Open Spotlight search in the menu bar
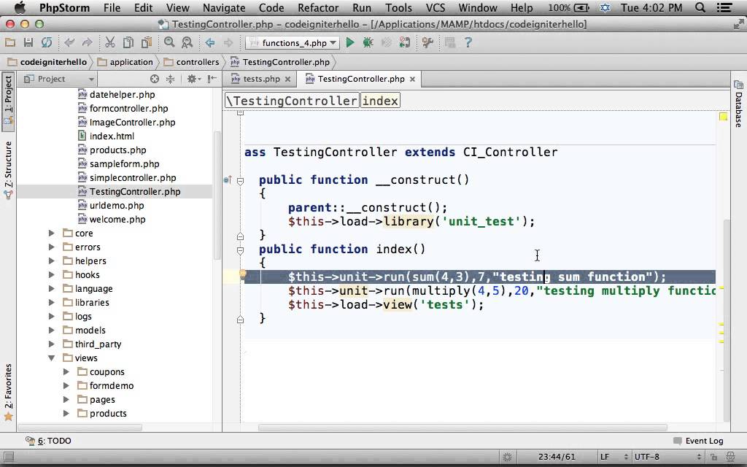 [700, 7]
